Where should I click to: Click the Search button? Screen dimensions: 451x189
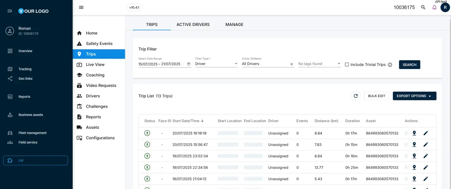pyautogui.click(x=409, y=65)
